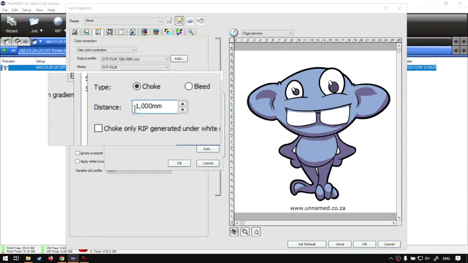This screenshot has height=263, width=468.
Task: Select the zoom-to-fit magnifier tool below preview
Action: 256,232
